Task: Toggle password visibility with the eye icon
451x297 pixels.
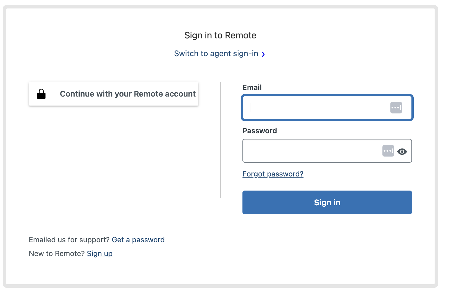Action: coord(402,151)
